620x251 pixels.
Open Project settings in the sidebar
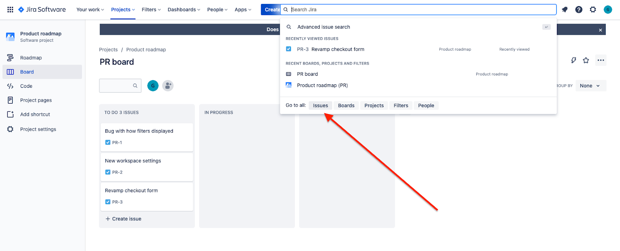click(42, 129)
